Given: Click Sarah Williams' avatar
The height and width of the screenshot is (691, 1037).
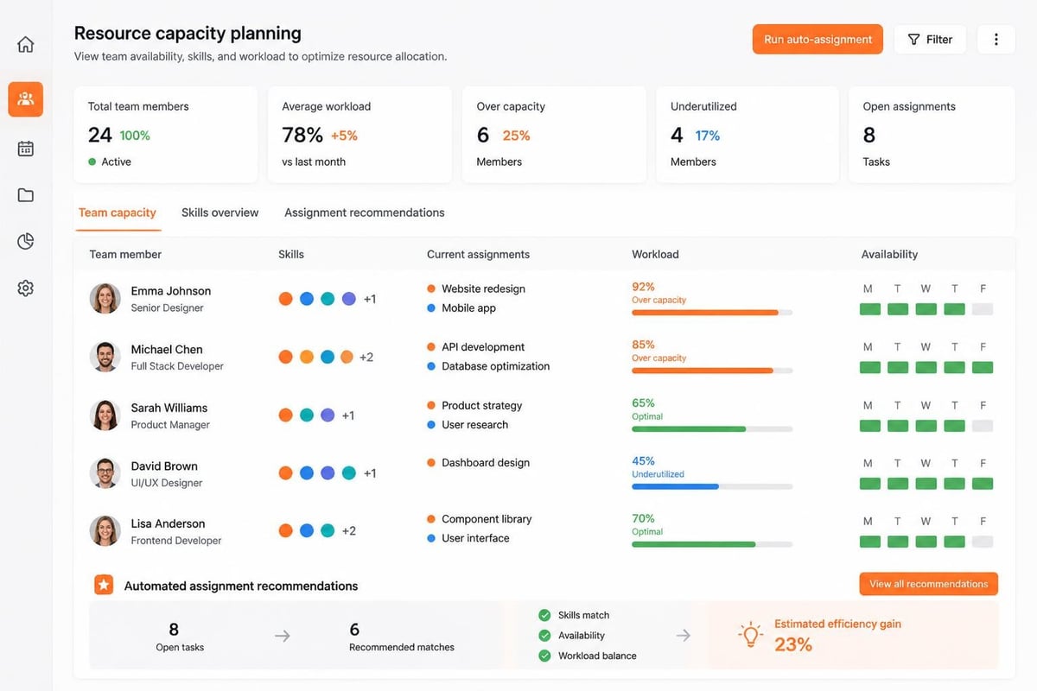Looking at the screenshot, I should point(105,415).
